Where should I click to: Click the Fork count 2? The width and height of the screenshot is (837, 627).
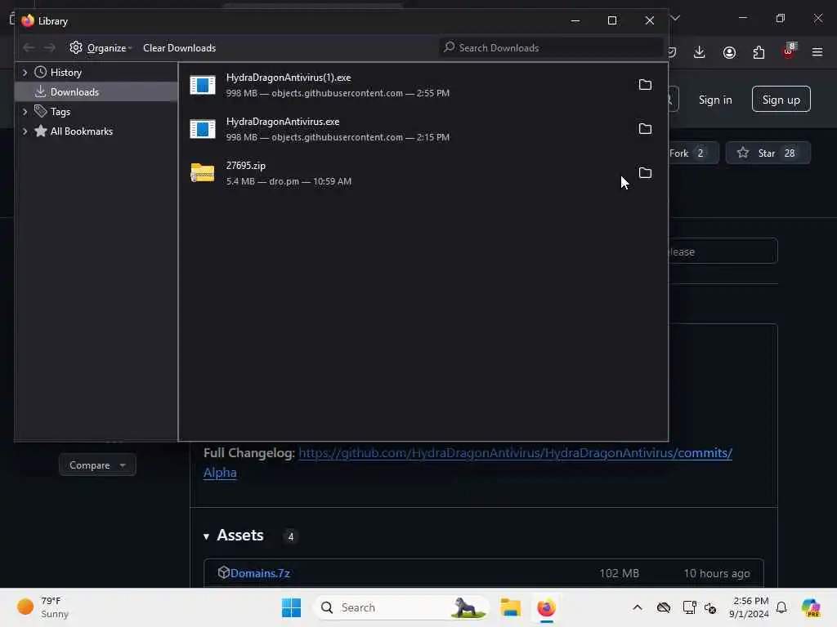pos(700,153)
